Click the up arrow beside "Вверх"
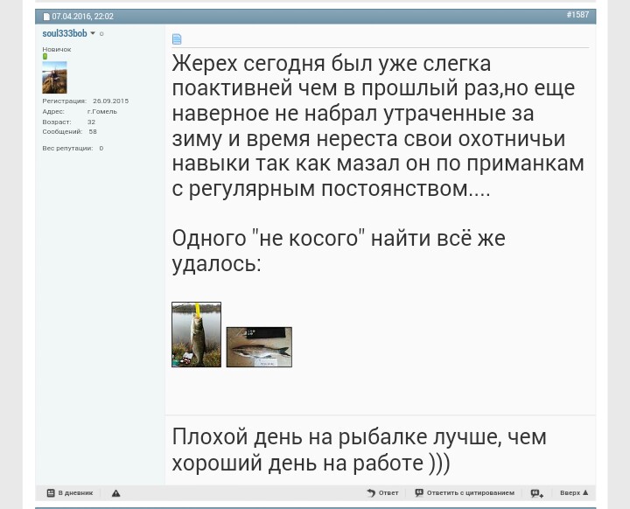Image resolution: width=630 pixels, height=509 pixels. [585, 493]
